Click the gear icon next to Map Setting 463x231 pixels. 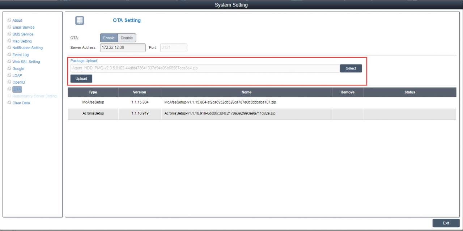coord(9,41)
